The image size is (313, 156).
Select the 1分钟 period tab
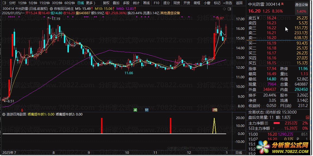click(x=22, y=3)
